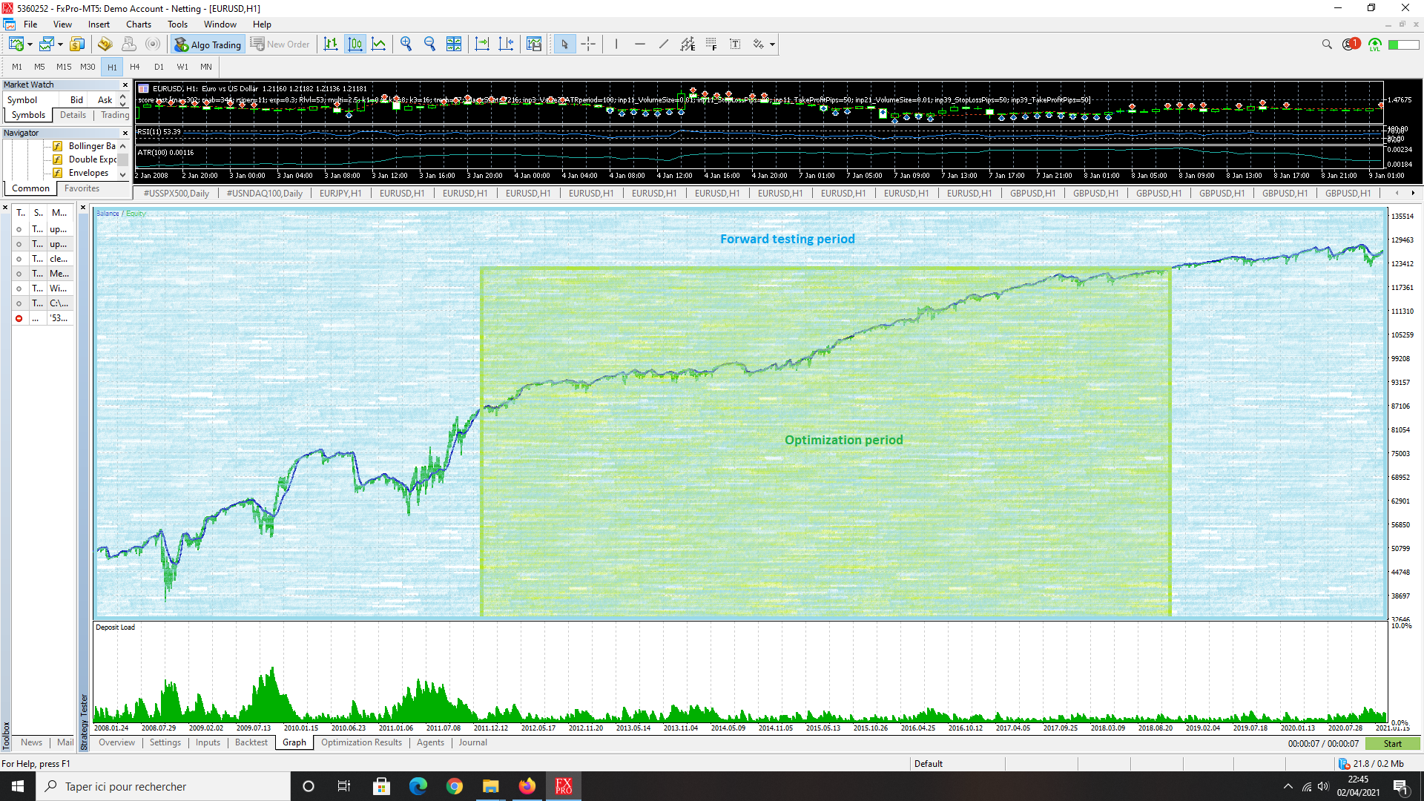Select Bollinger Bands indicator in Navigator
The width and height of the screenshot is (1424, 801).
(x=84, y=146)
